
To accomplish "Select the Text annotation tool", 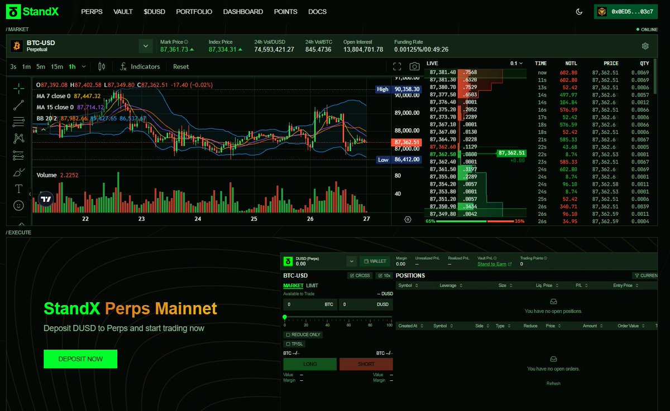I will (x=18, y=188).
